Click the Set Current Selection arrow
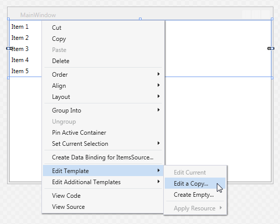The width and height of the screenshot is (280, 224). [x=158, y=143]
